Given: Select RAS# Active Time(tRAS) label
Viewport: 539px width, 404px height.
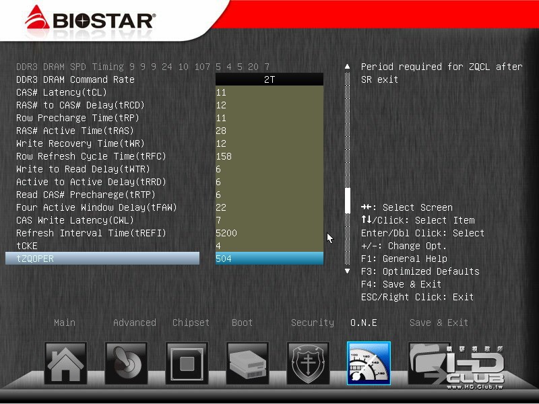Looking at the screenshot, I should click(x=75, y=131).
